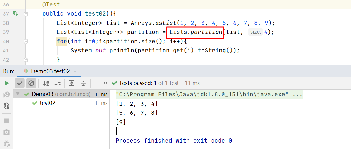Toggle Show Passed tests checkmark
The width and height of the screenshot is (351, 149).
pyautogui.click(x=20, y=83)
